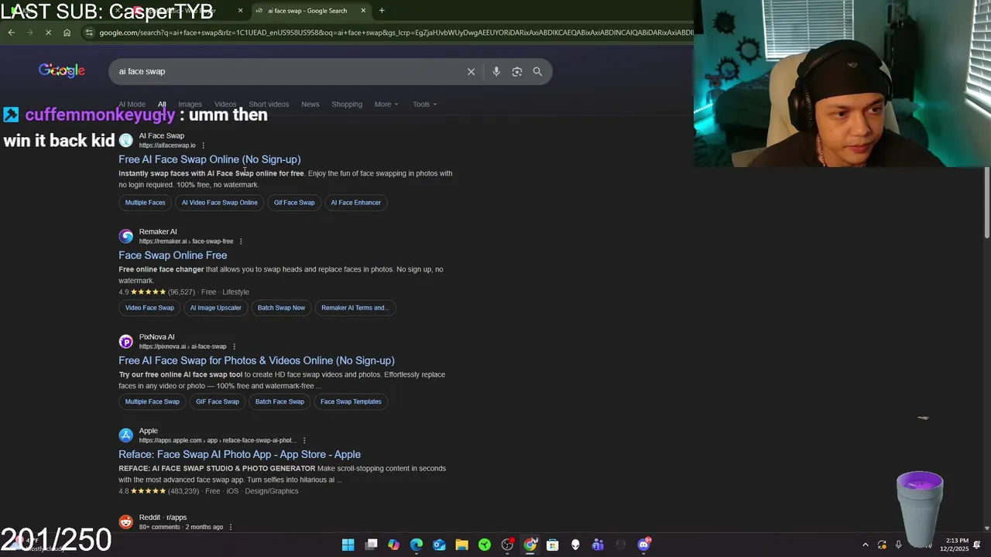Open Alienware app from the taskbar

pos(575,545)
